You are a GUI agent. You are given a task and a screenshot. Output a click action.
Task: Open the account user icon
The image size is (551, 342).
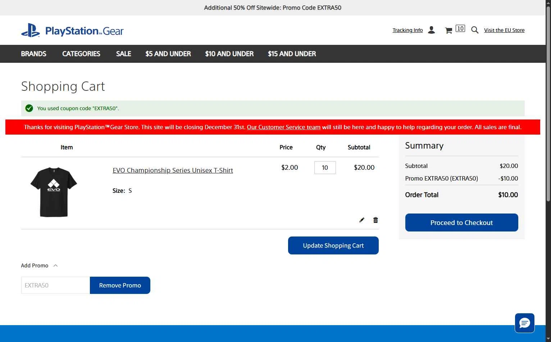click(432, 30)
